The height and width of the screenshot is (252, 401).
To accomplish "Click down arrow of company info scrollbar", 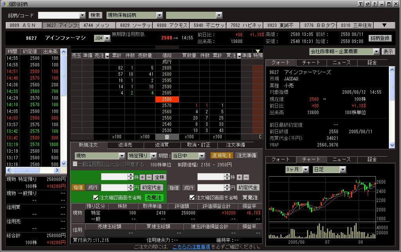I will [392, 145].
